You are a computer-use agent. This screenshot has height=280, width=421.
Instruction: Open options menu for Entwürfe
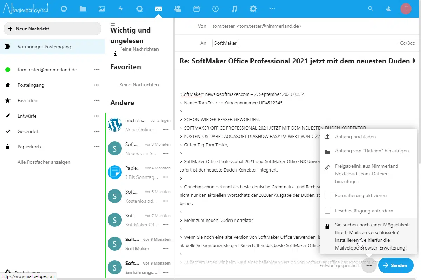coord(97,116)
